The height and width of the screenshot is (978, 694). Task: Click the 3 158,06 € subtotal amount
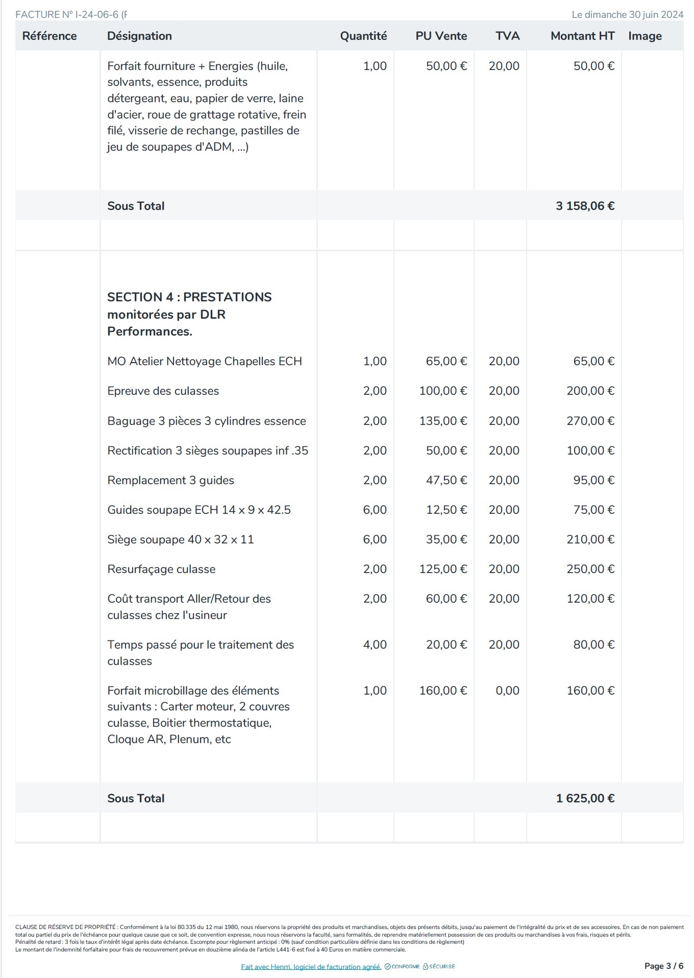[585, 206]
